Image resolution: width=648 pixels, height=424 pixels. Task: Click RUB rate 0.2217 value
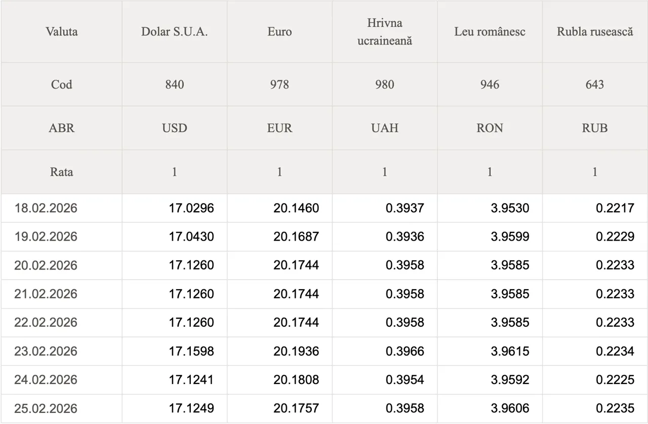(615, 208)
